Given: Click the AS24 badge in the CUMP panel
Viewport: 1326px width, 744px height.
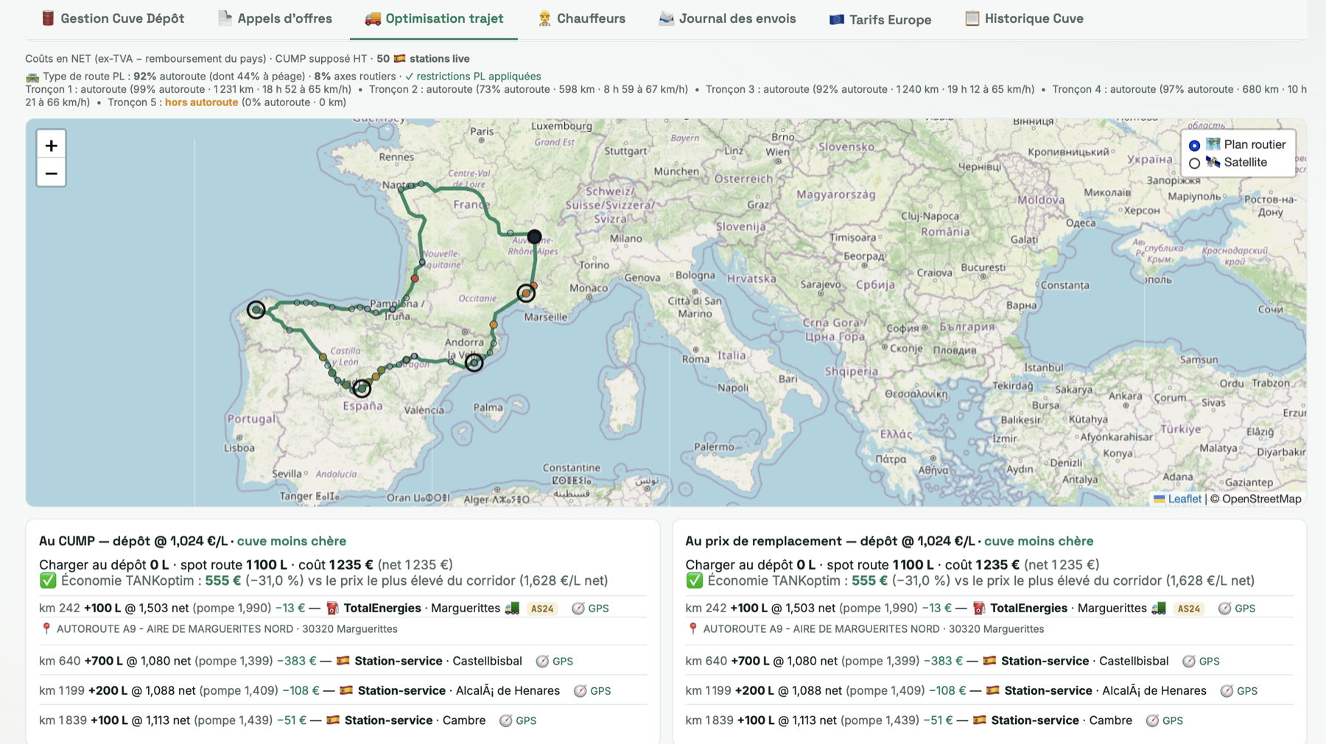Looking at the screenshot, I should pos(542,608).
